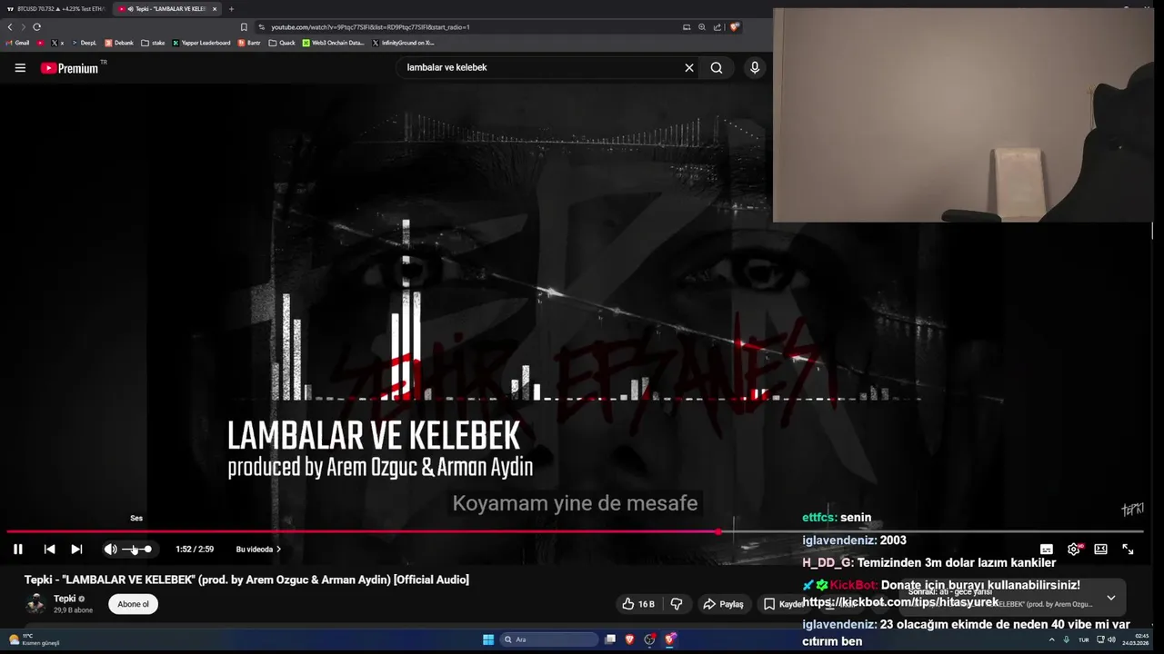The width and height of the screenshot is (1164, 654).
Task: Click the video title text
Action: [246, 580]
